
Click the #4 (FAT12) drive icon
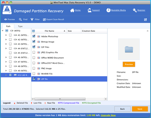coord(15,49)
